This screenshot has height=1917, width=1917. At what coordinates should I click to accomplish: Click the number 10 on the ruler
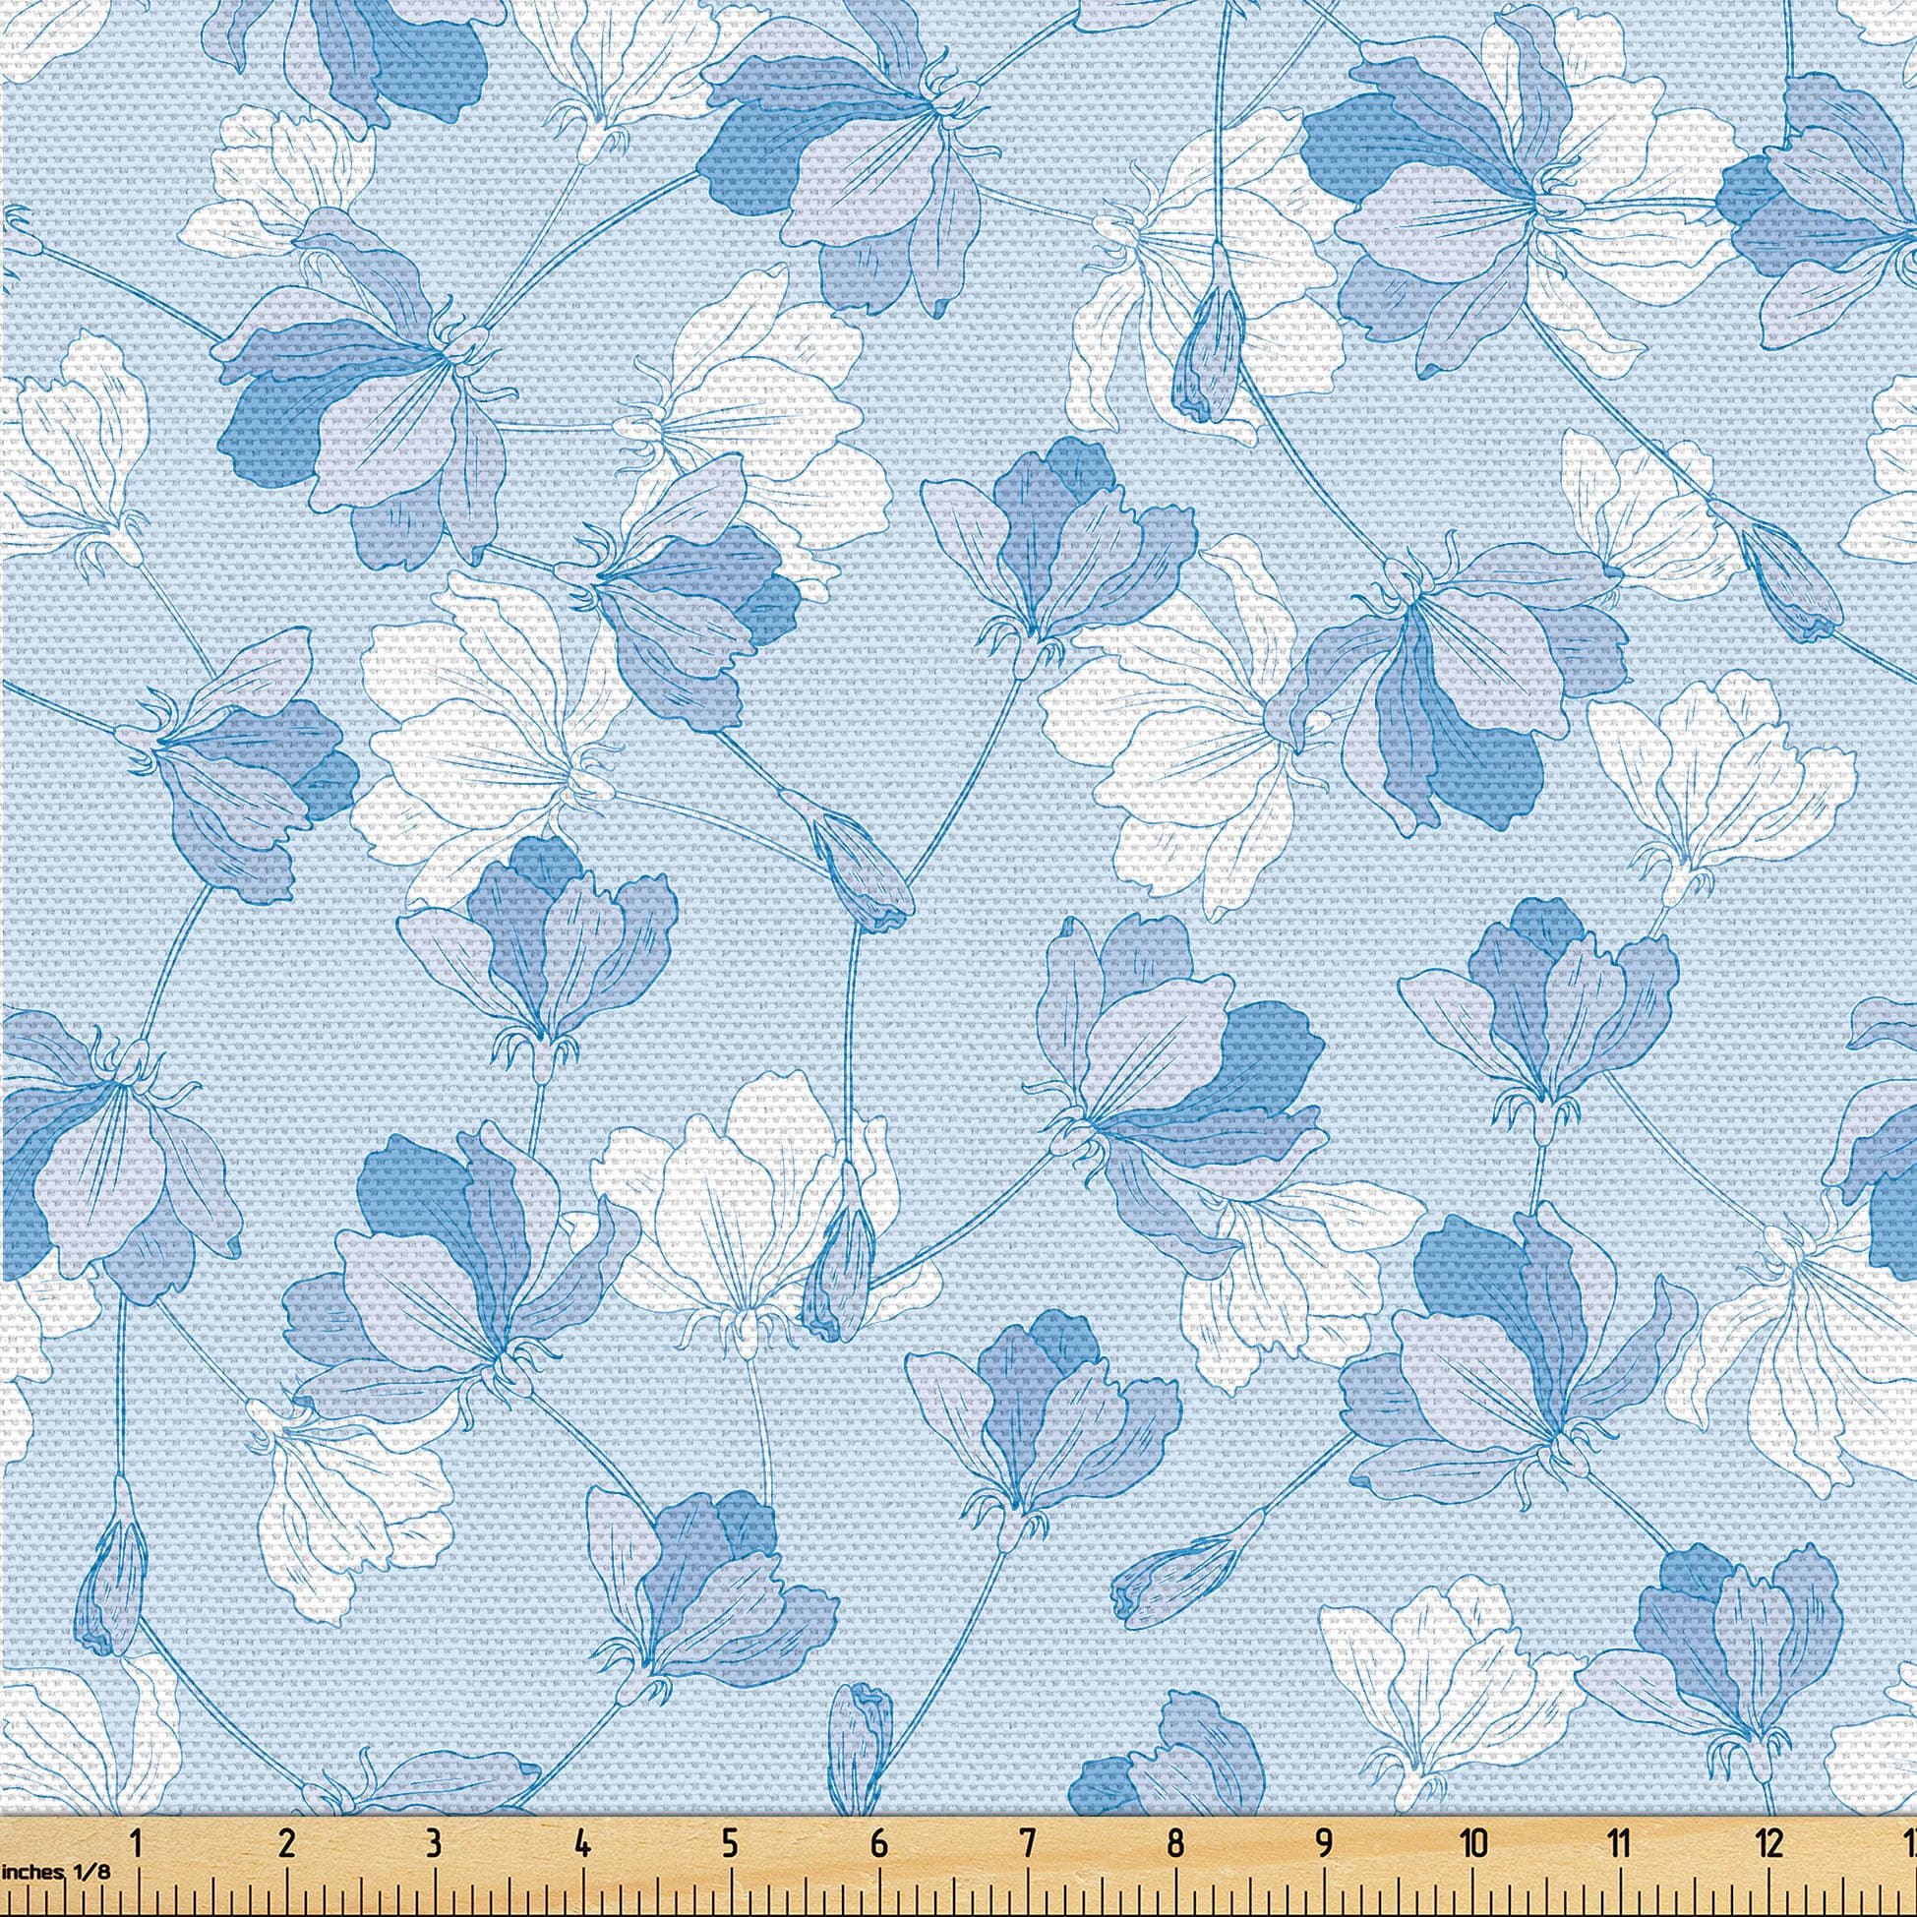click(1473, 1844)
